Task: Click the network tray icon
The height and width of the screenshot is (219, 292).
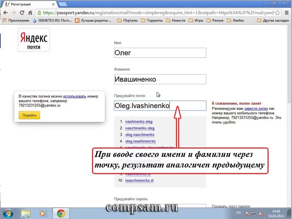Action: [x=254, y=214]
